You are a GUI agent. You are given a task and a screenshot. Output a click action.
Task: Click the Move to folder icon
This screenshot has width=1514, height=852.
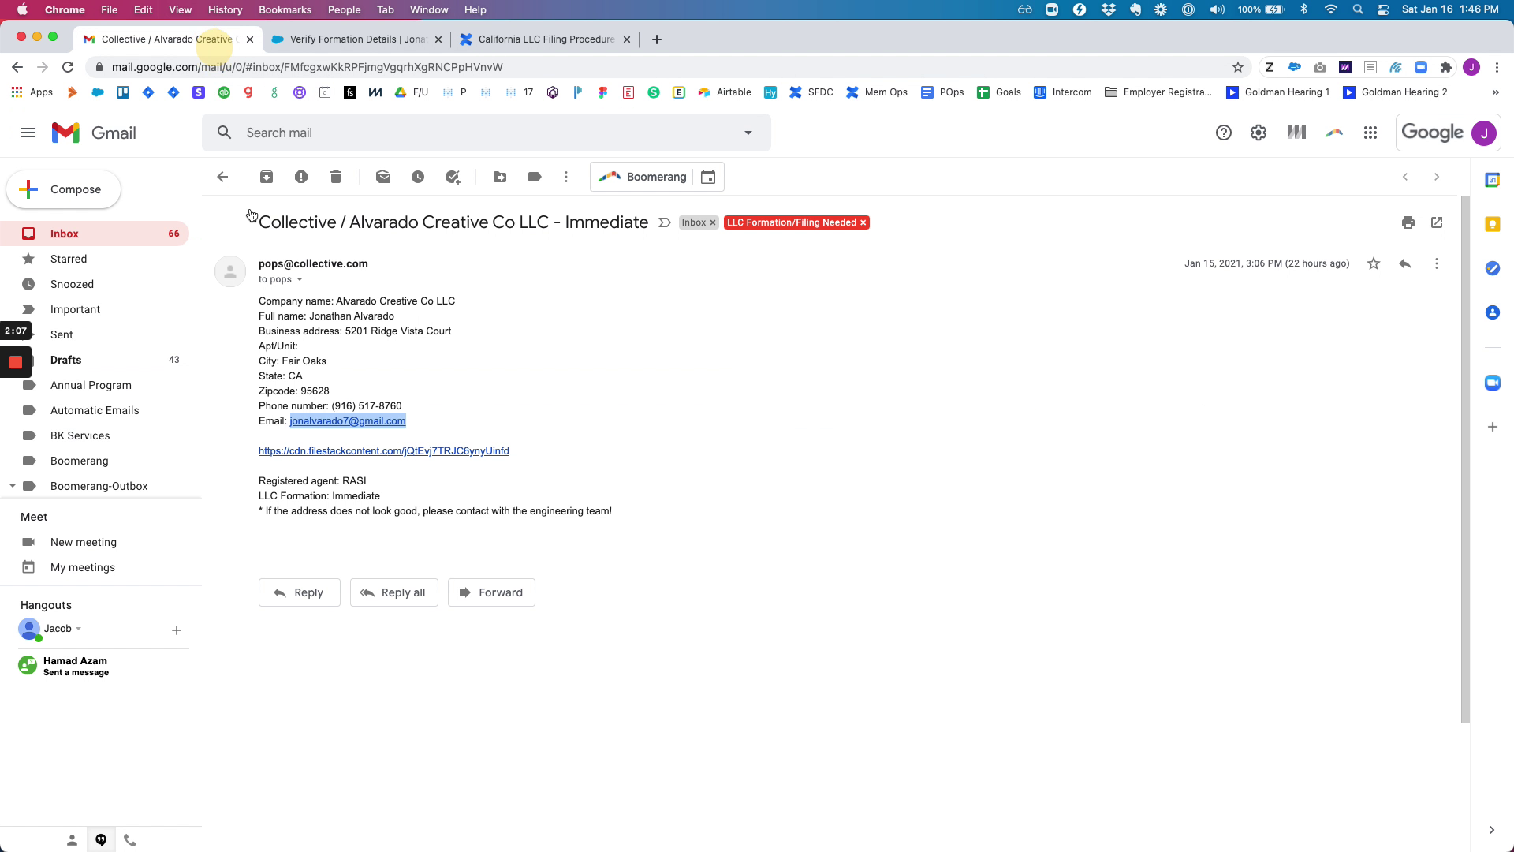click(x=500, y=177)
